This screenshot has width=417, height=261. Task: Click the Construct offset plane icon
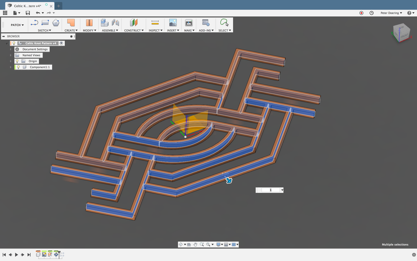[x=134, y=23]
